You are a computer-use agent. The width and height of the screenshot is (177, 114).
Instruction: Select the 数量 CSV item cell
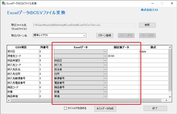(23, 92)
